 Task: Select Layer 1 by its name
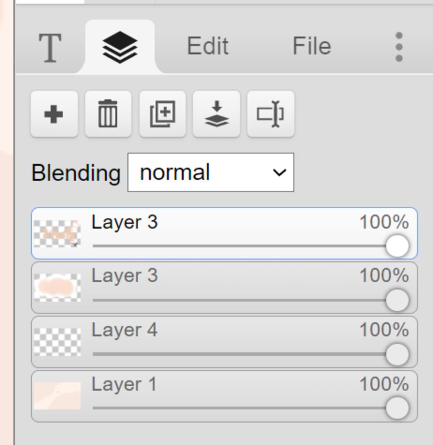pyautogui.click(x=124, y=384)
